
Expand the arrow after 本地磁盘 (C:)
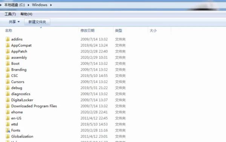[x=28, y=5]
